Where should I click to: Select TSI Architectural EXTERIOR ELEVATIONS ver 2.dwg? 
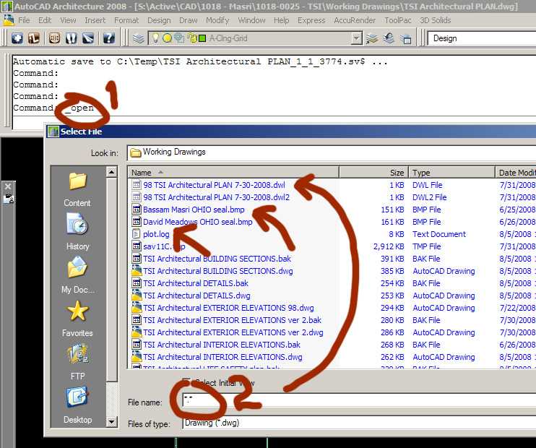click(228, 333)
